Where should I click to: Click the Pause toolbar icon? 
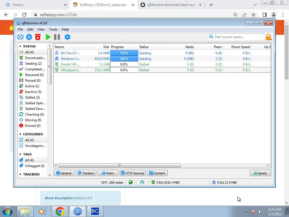tap(57, 37)
